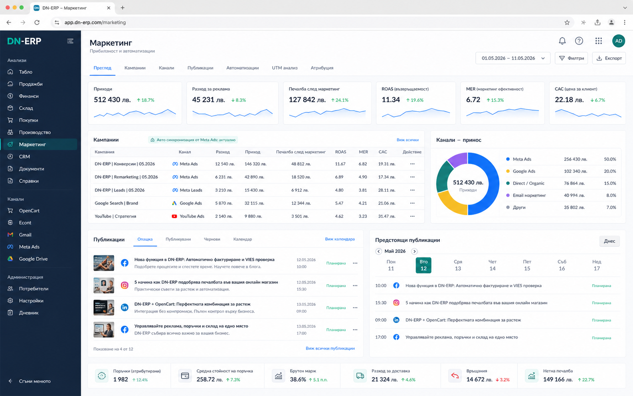The image size is (633, 396).
Task: Click the purple Email маркетинг legend dot
Action: click(508, 195)
